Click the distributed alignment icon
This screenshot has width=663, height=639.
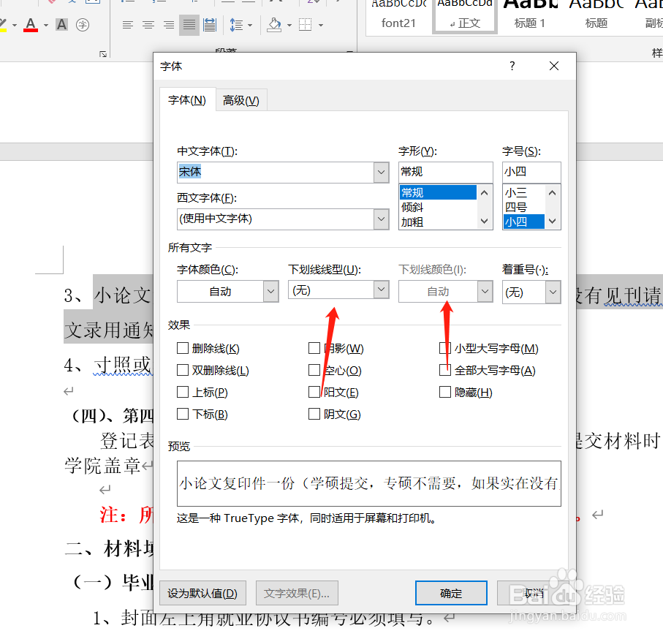[210, 24]
